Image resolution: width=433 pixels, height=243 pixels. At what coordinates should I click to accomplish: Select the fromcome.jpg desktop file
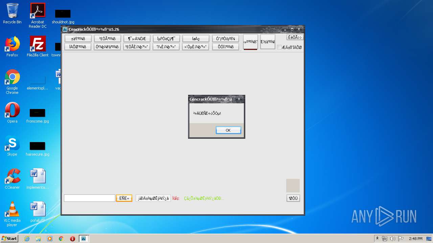pyautogui.click(x=38, y=116)
